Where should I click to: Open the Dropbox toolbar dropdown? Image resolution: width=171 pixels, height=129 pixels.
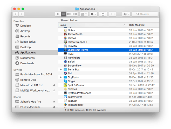(126, 14)
